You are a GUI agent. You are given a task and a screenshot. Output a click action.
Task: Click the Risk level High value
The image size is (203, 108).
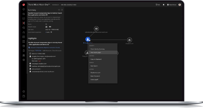tap(39, 61)
